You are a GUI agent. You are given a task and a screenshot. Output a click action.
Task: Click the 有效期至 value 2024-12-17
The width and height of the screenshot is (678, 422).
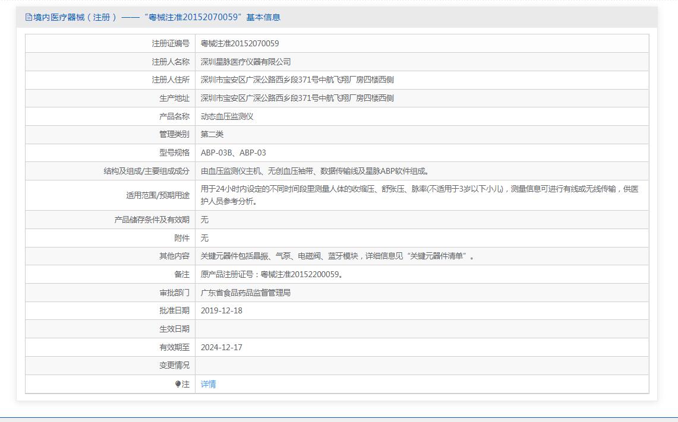coord(222,347)
